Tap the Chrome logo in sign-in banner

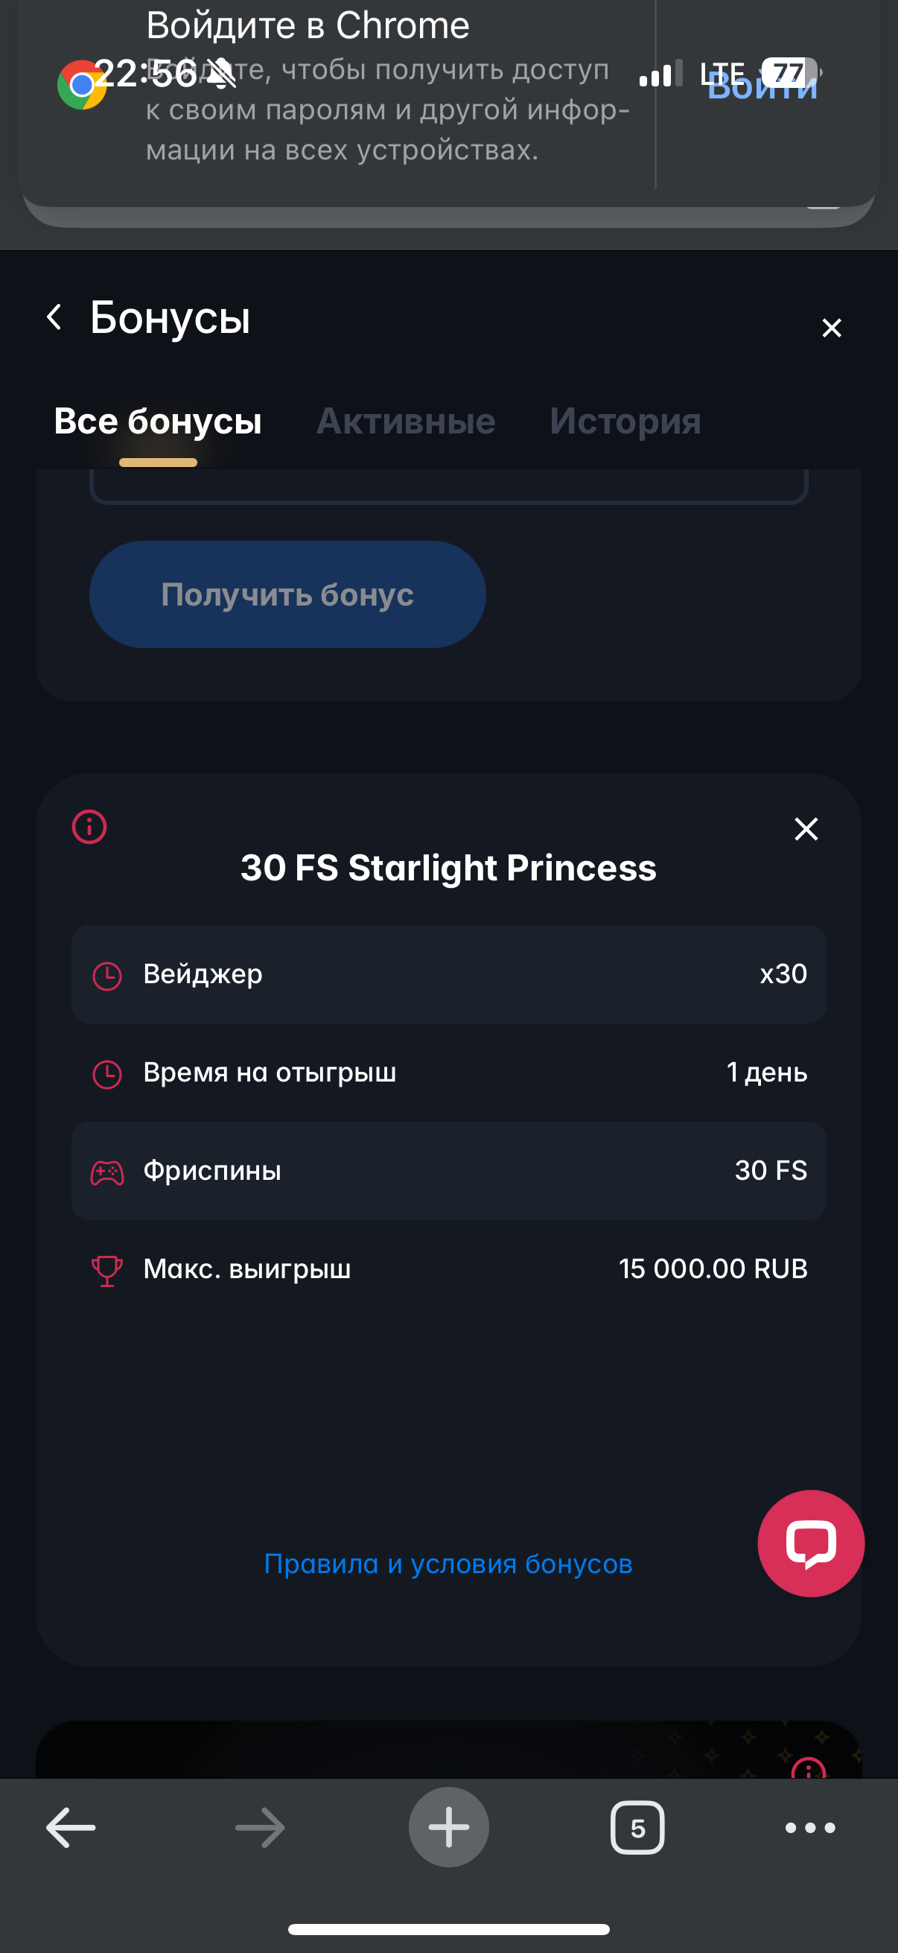[81, 85]
